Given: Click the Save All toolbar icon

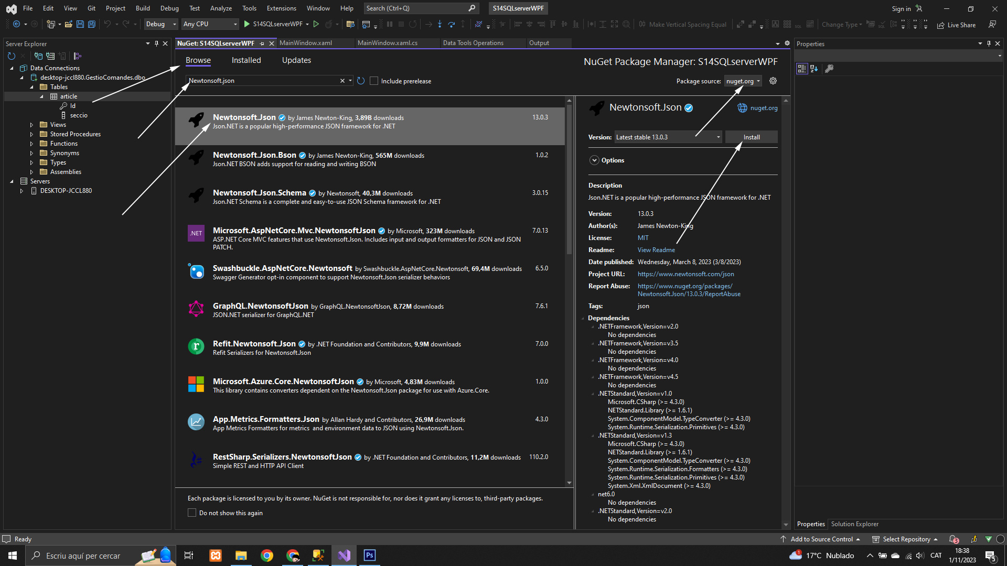Looking at the screenshot, I should (x=91, y=24).
